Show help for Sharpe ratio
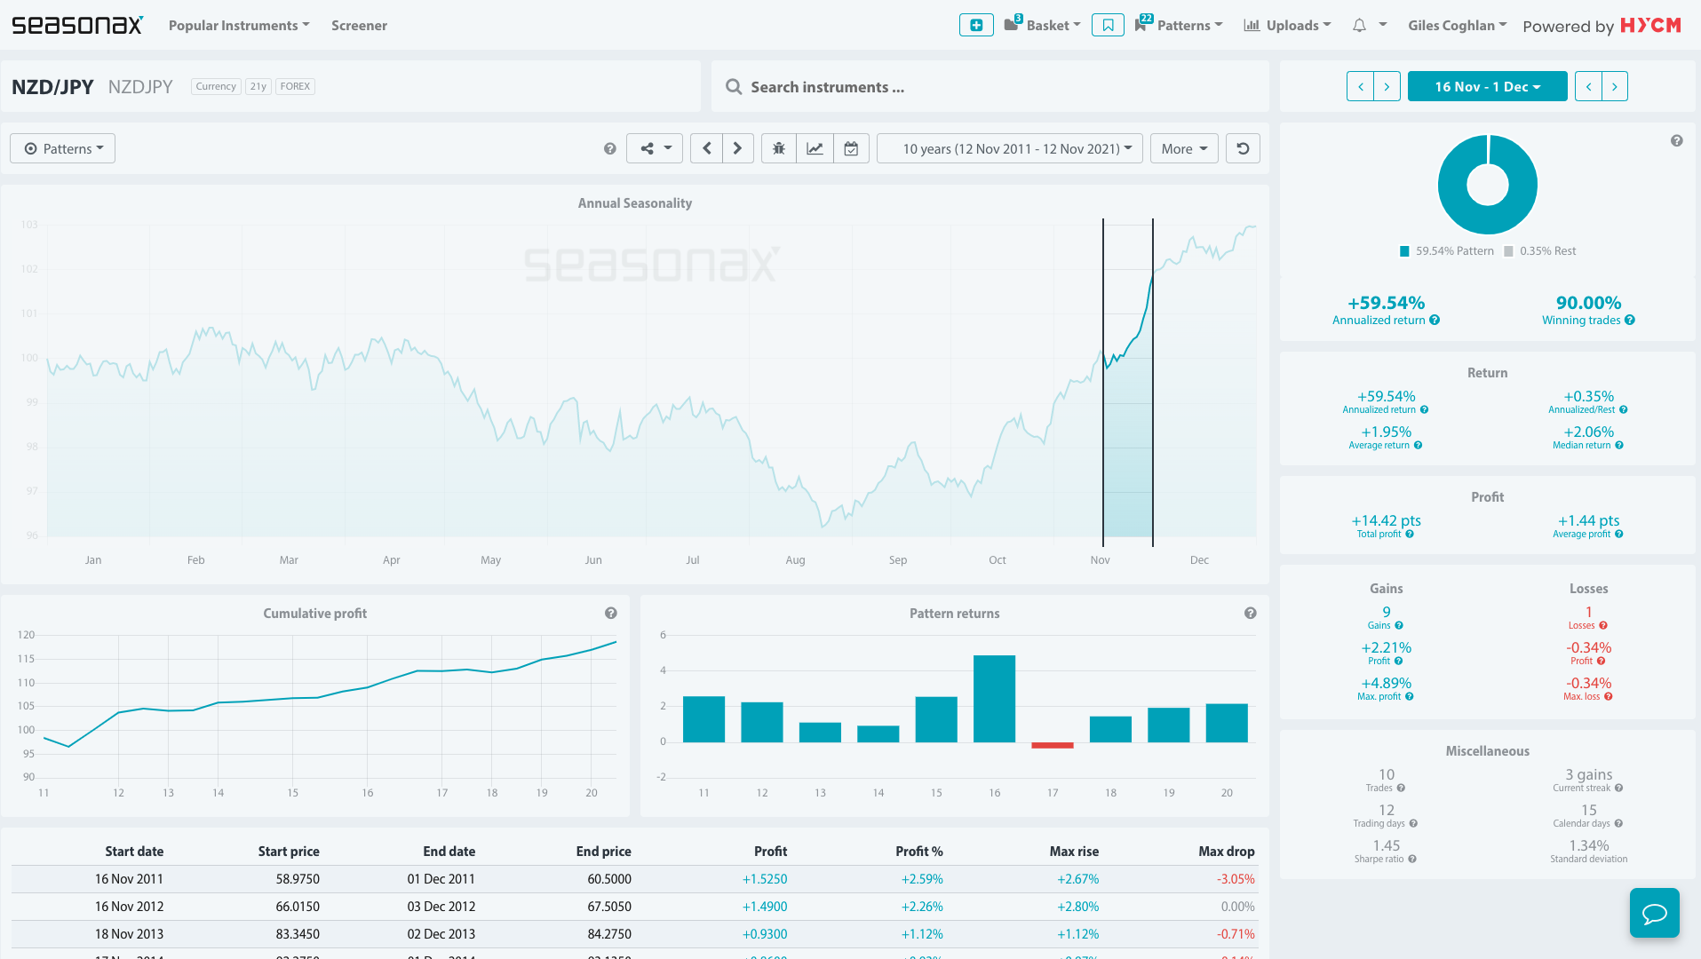1701x959 pixels. (x=1412, y=860)
